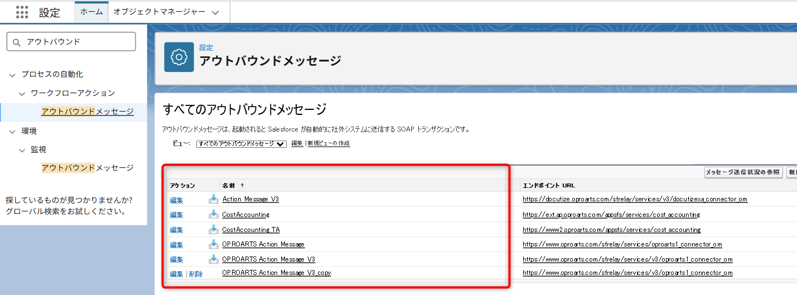The height and width of the screenshot is (295, 797).
Task: Click 編集 for OPROARTS Action Message V3 row
Action: 176,259
